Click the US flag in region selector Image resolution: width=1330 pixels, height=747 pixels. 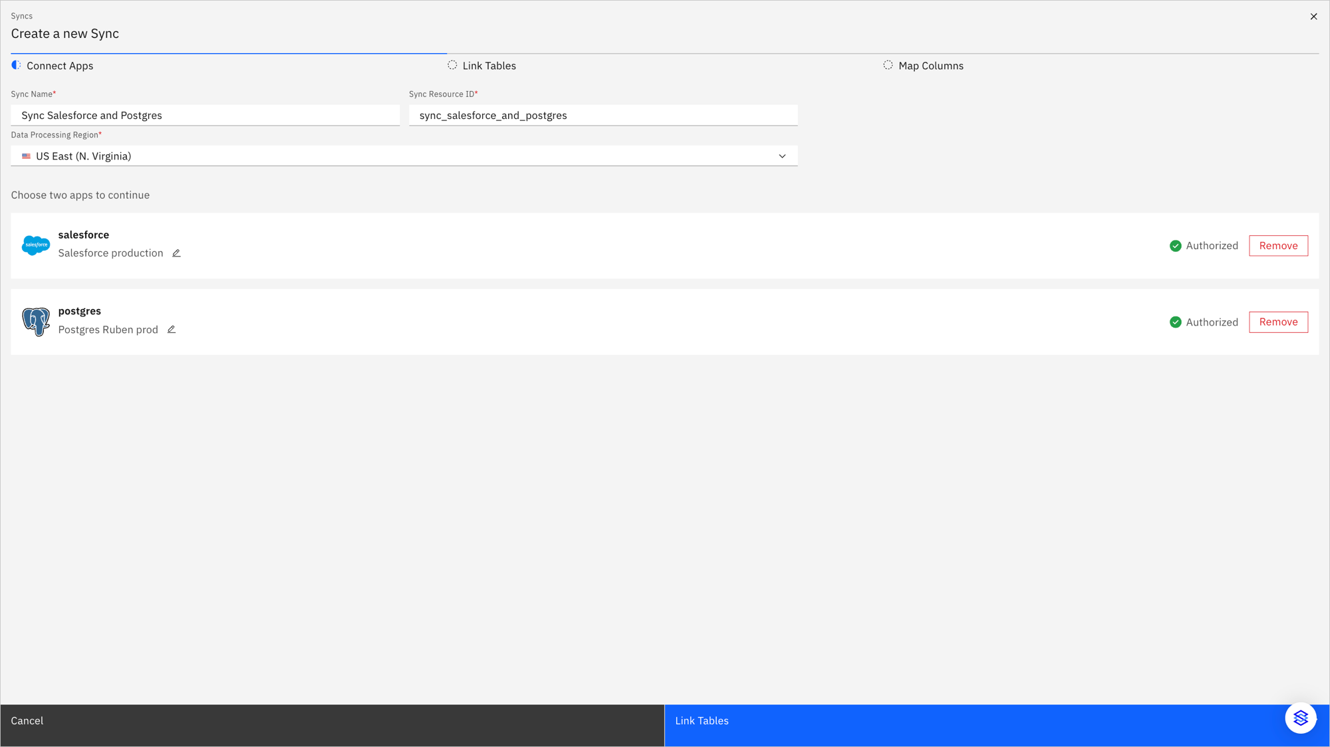26,156
